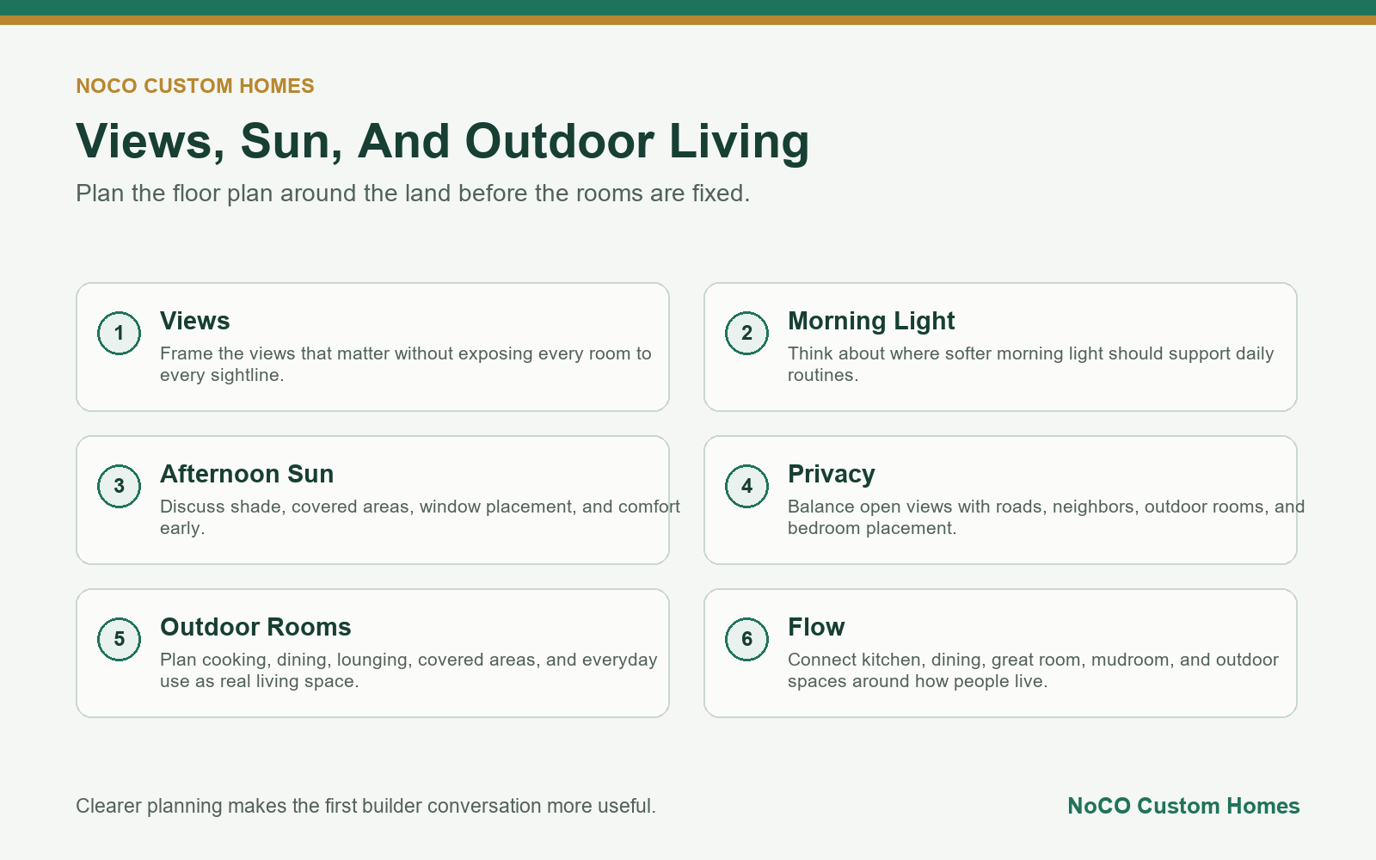Select the Flow card heading
Screen dimensions: 1376x860
click(x=816, y=627)
